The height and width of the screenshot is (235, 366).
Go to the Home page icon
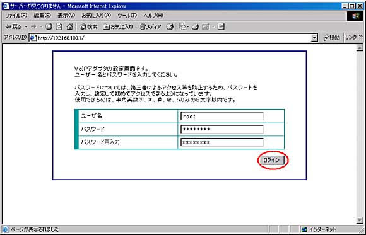tap(69, 27)
